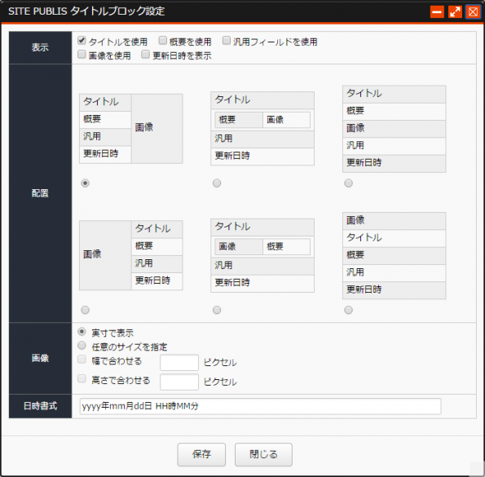Toggle 幅で合わせる checkbox
The height and width of the screenshot is (477, 485).
(82, 360)
